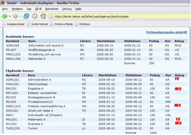Open the Windows Media bookmark

62,24
